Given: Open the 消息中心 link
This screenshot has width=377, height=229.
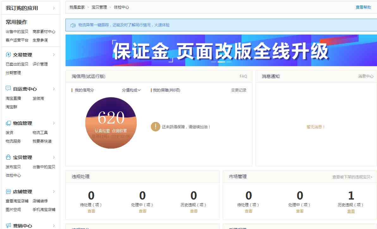Looking at the screenshot, I should (x=366, y=76).
